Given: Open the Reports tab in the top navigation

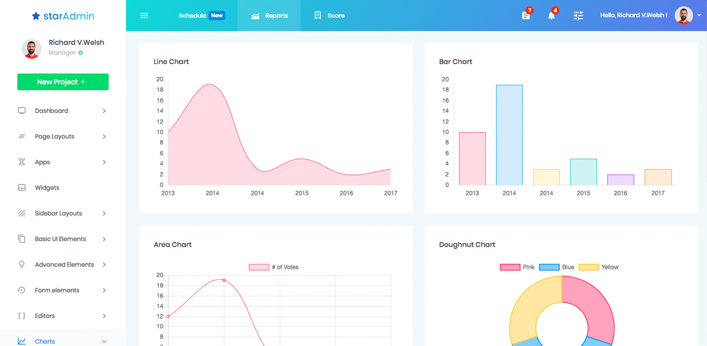Looking at the screenshot, I should click(x=269, y=16).
